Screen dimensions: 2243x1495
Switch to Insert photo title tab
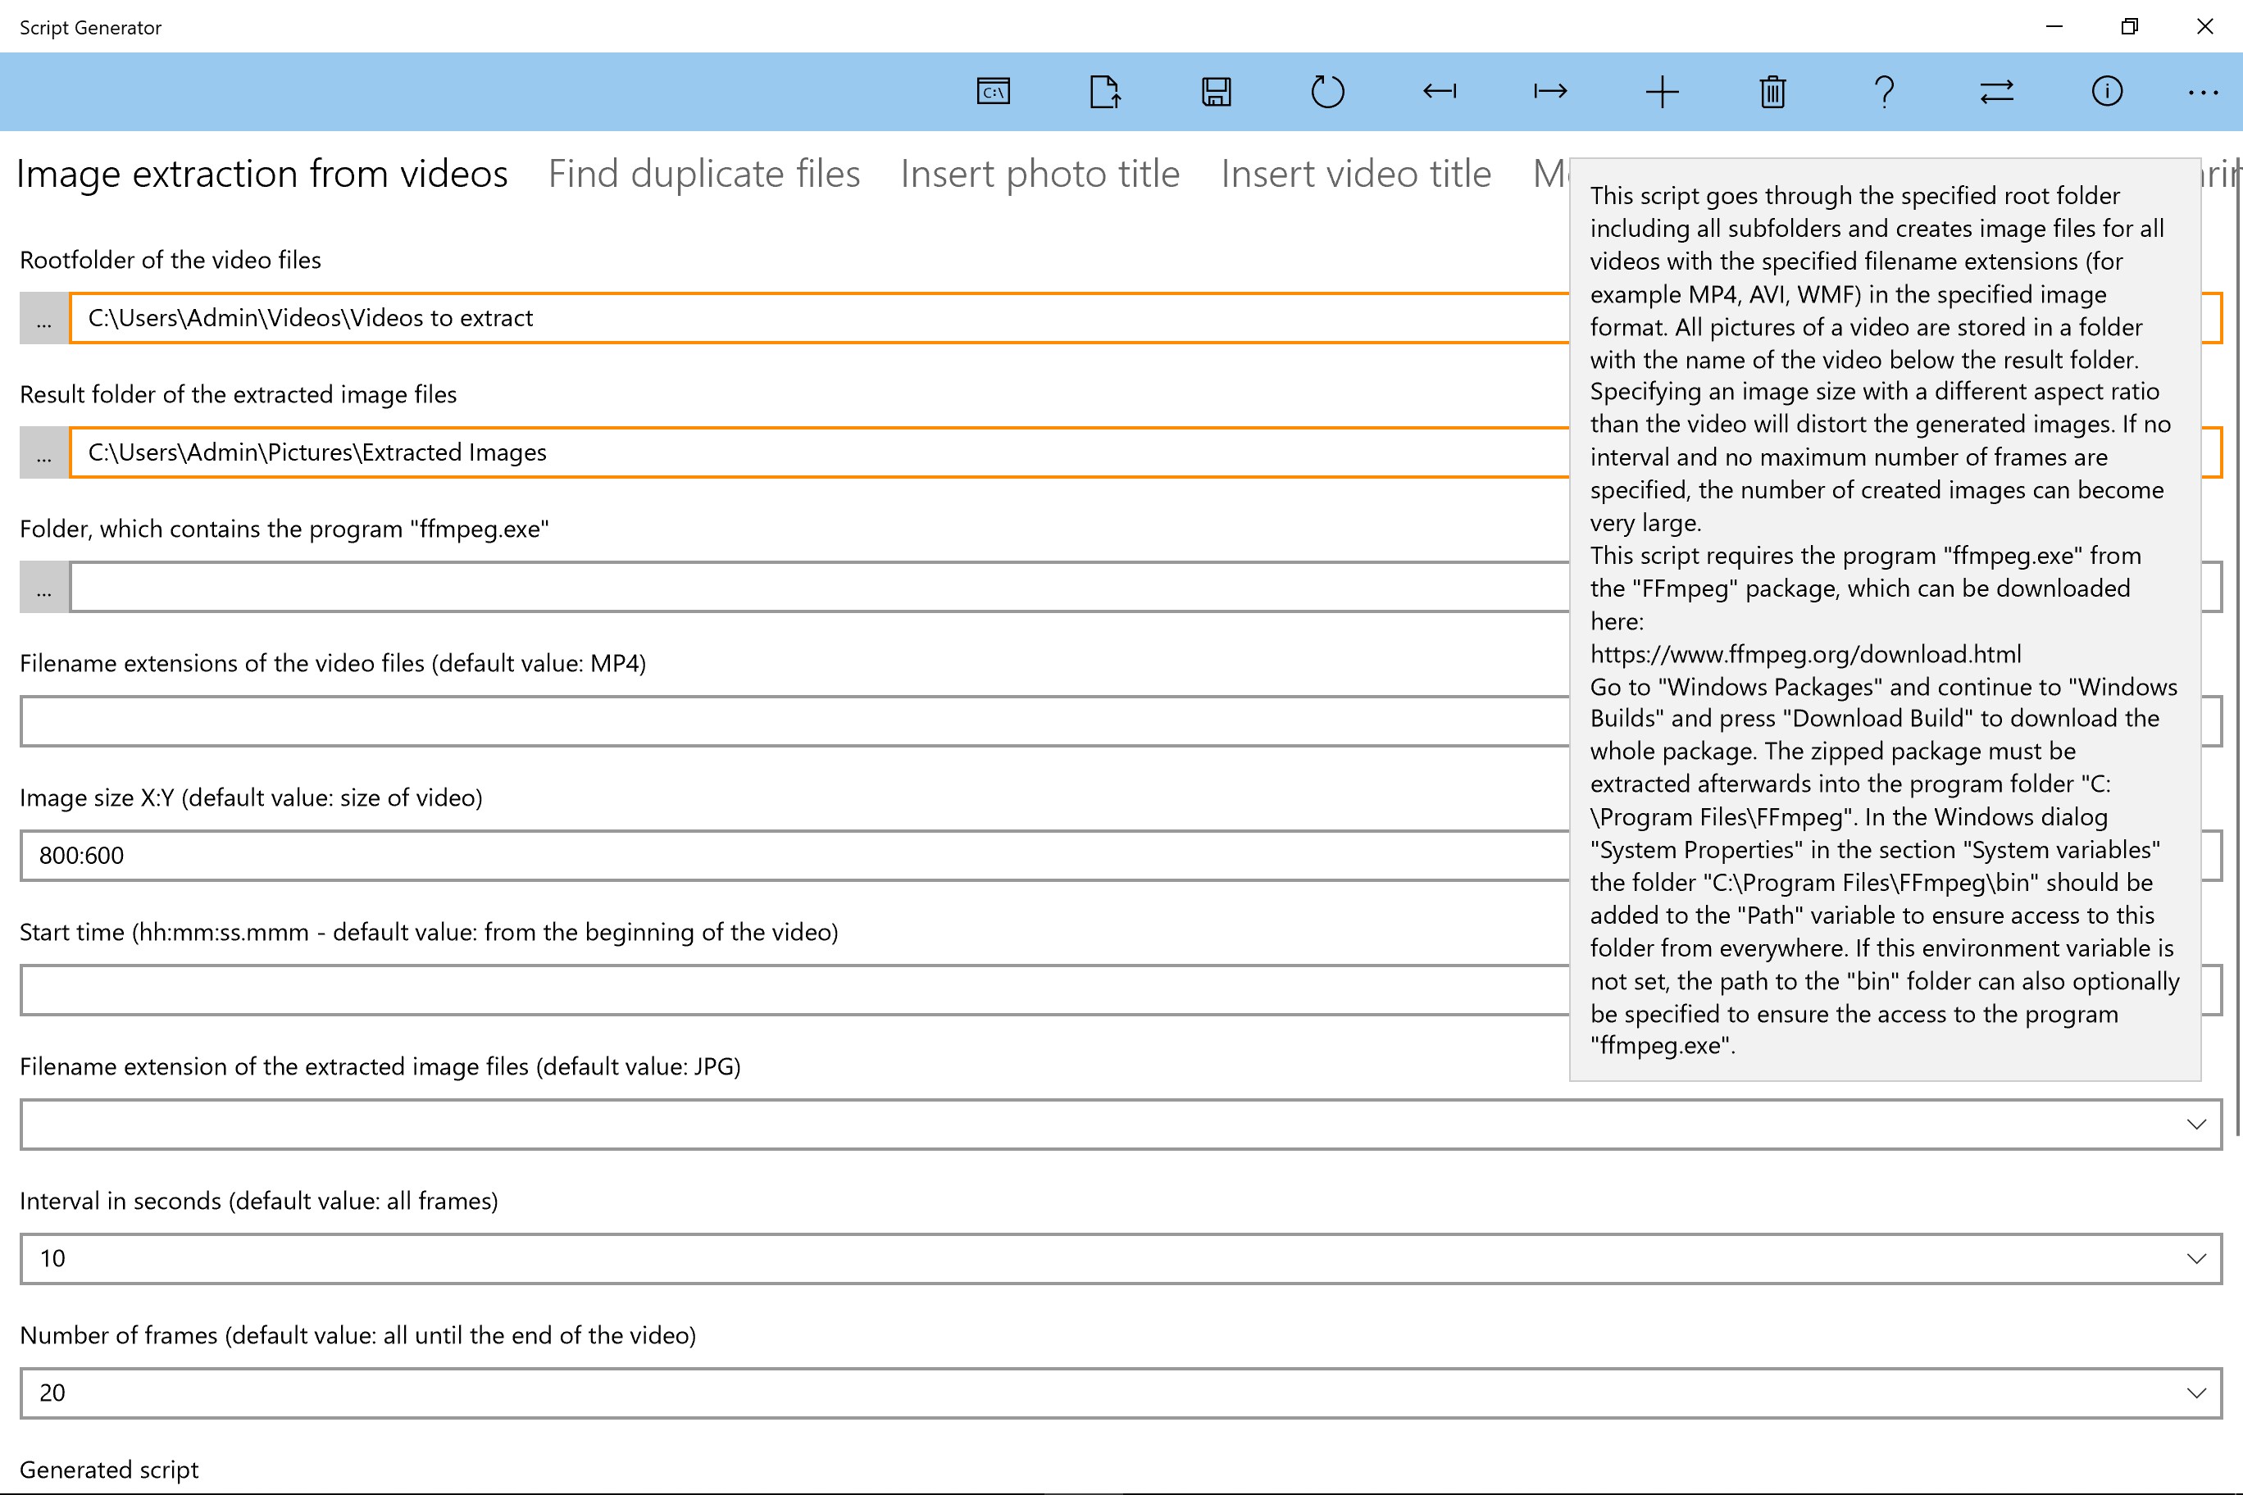click(x=1040, y=175)
